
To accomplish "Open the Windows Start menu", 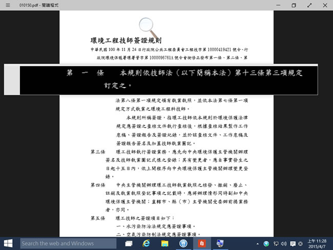I will (x=9, y=243).
